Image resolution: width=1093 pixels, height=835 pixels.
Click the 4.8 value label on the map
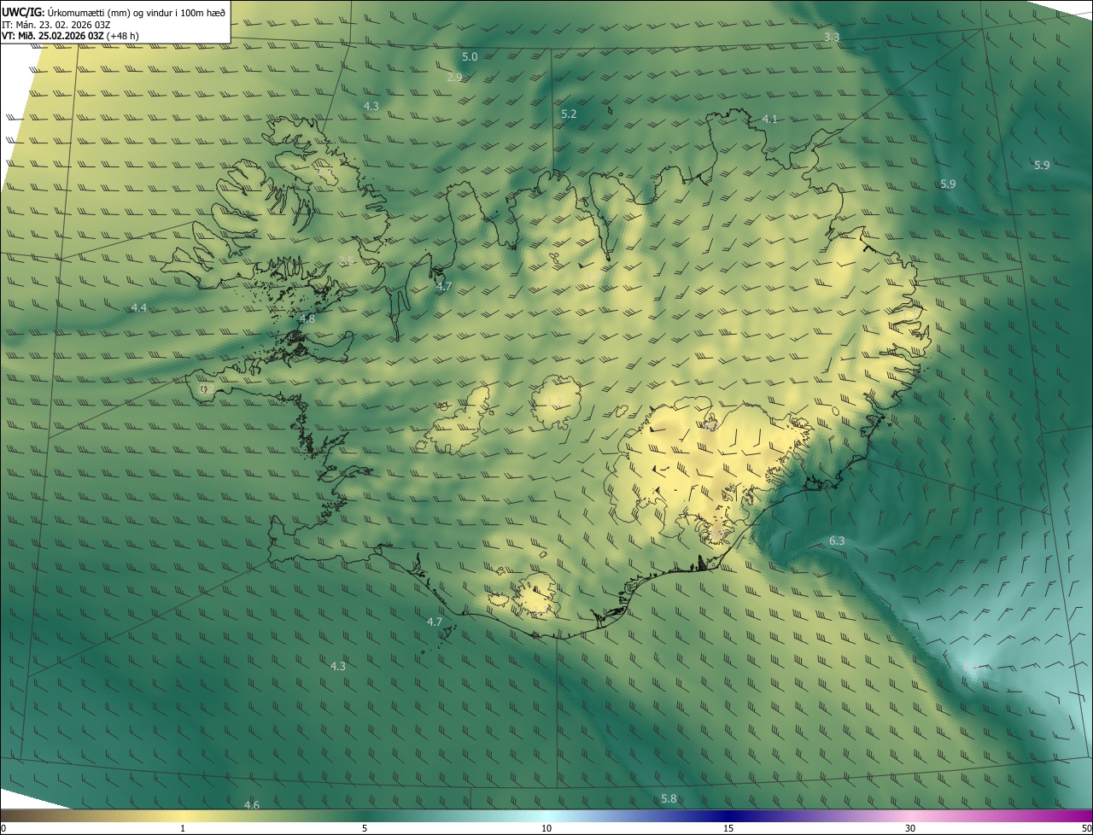point(307,318)
